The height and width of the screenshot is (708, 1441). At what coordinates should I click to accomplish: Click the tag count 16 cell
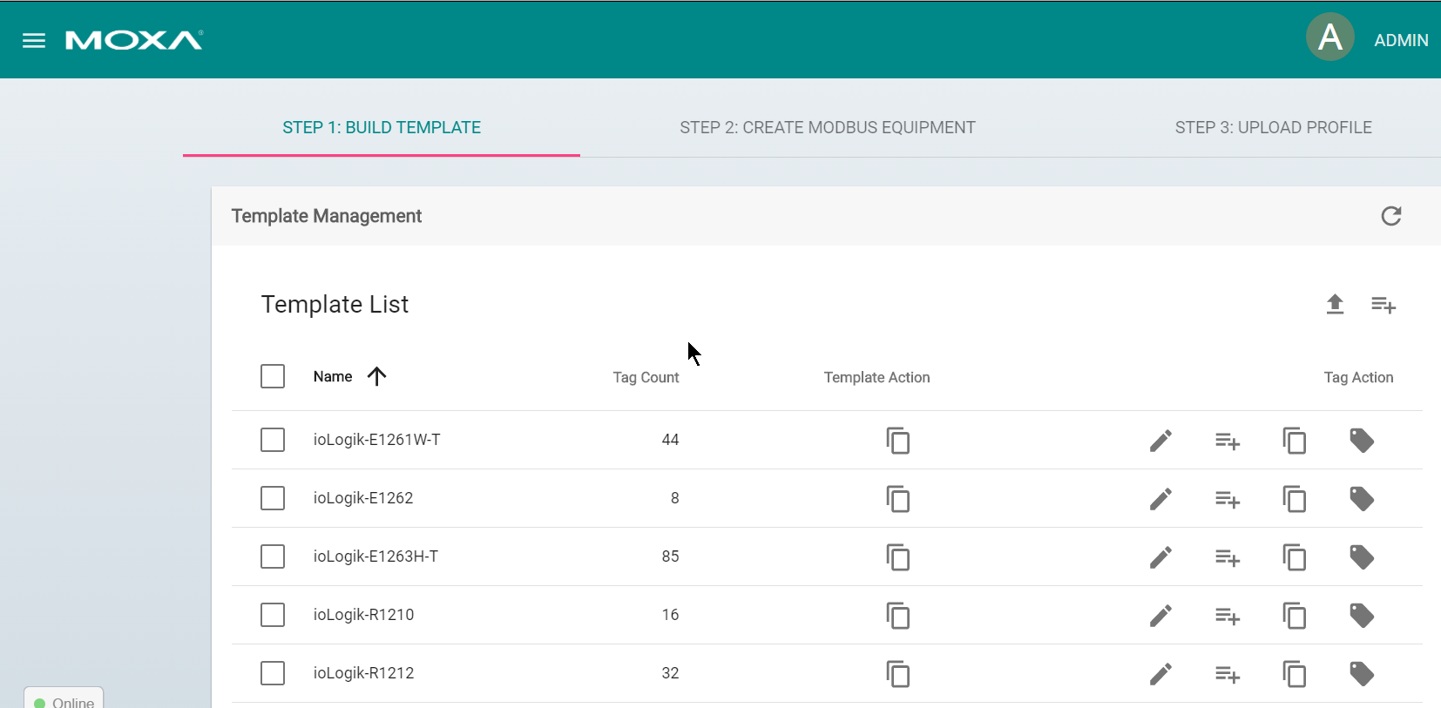coord(670,615)
